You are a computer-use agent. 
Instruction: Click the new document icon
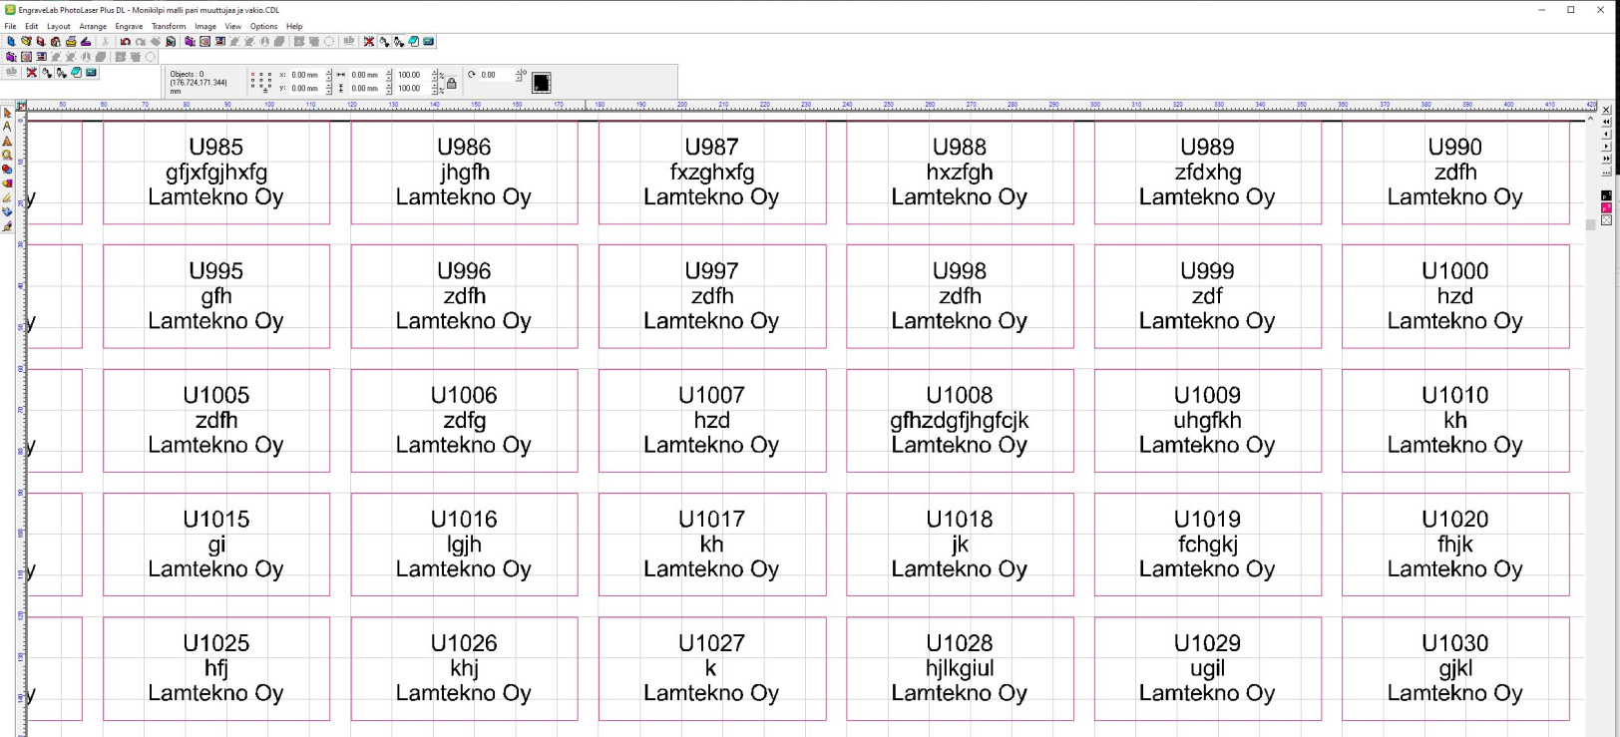11,42
